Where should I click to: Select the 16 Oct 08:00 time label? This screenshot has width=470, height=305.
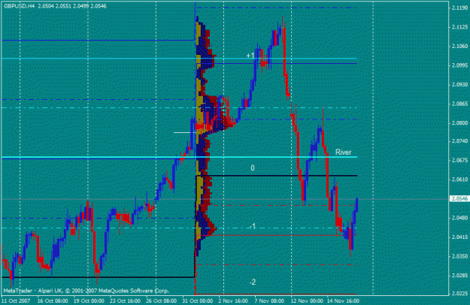coord(53,300)
